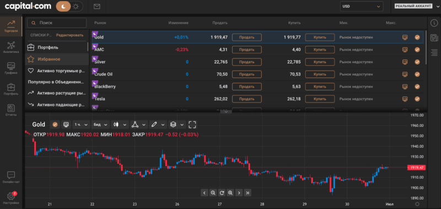The image size is (441, 209).
Task: Toggle favorite checkmark for Gold row
Action: 417,37
